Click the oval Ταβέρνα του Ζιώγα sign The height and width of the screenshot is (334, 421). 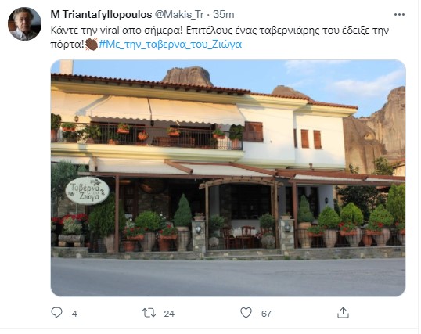[x=88, y=191]
